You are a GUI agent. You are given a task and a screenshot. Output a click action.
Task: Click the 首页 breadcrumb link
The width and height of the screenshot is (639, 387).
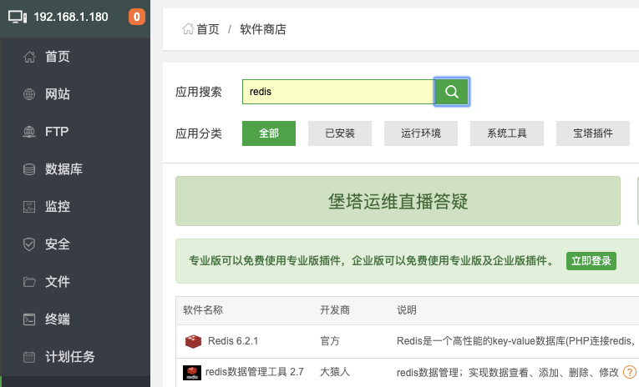click(x=208, y=29)
